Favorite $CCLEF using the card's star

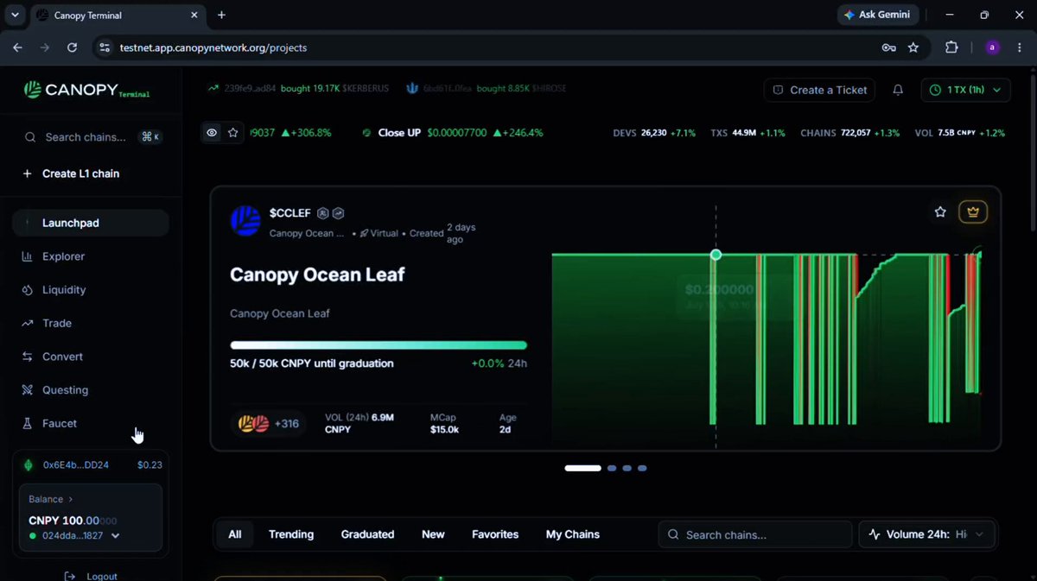[940, 212]
